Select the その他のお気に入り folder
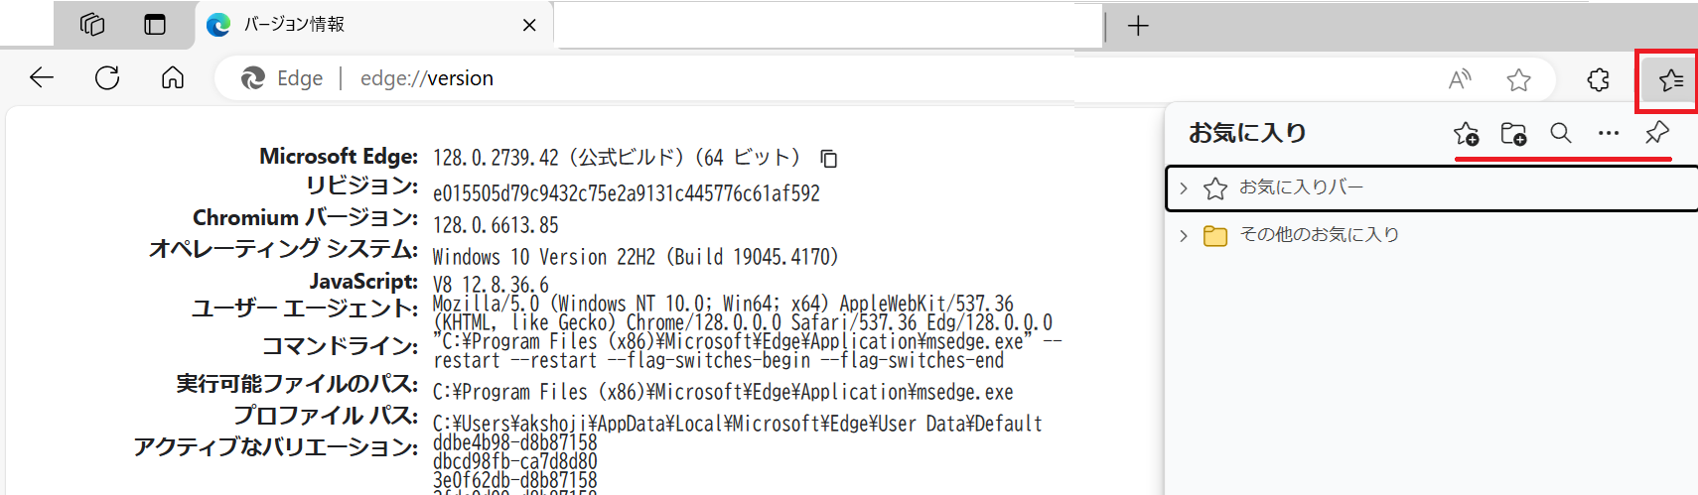 pyautogui.click(x=1319, y=235)
